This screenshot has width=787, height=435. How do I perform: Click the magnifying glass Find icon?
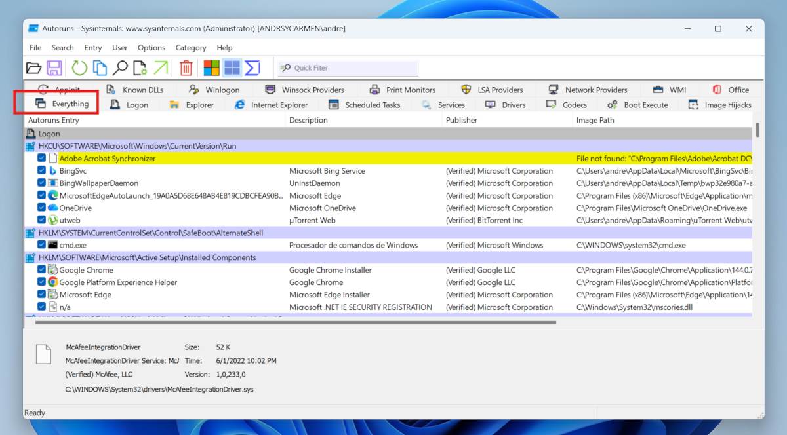pos(120,68)
